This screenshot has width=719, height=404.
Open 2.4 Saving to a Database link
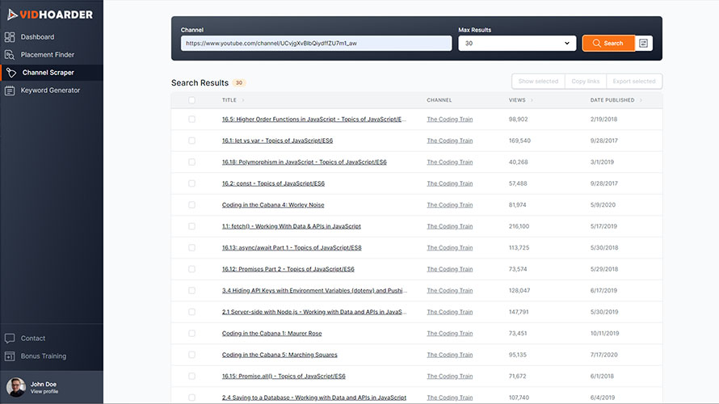(x=314, y=398)
